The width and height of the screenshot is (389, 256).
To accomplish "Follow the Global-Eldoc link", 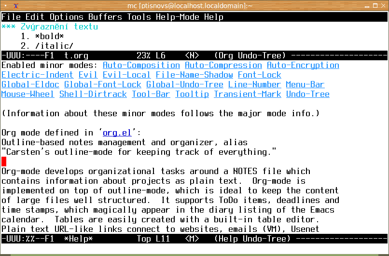I will pos(30,84).
